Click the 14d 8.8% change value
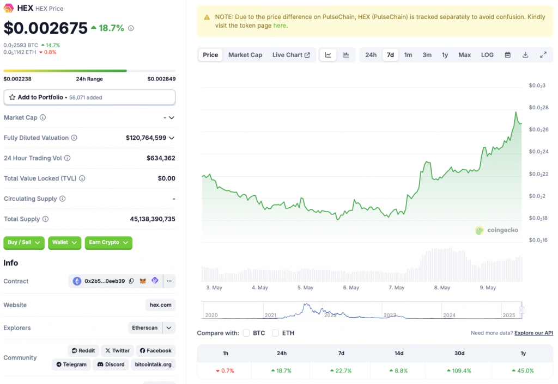This screenshot has height=384, width=558. point(398,370)
